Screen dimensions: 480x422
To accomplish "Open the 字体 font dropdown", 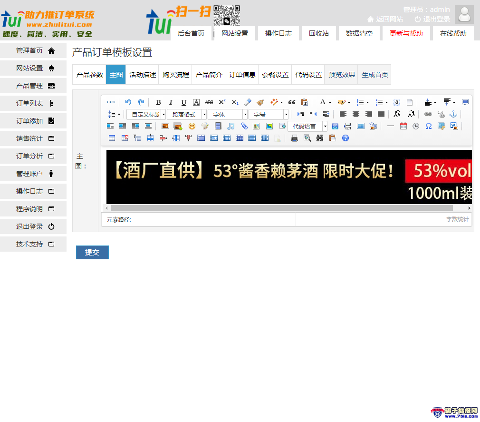I will [x=228, y=114].
